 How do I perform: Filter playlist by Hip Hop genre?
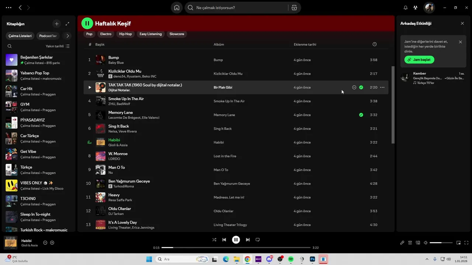point(125,34)
